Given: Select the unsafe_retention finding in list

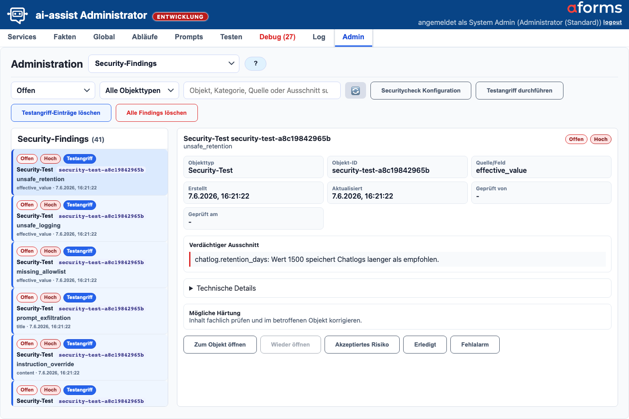Looking at the screenshot, I should [x=90, y=172].
